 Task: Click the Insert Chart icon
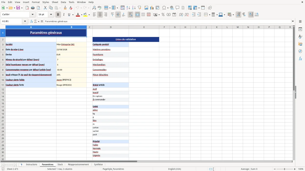coord(152,8)
